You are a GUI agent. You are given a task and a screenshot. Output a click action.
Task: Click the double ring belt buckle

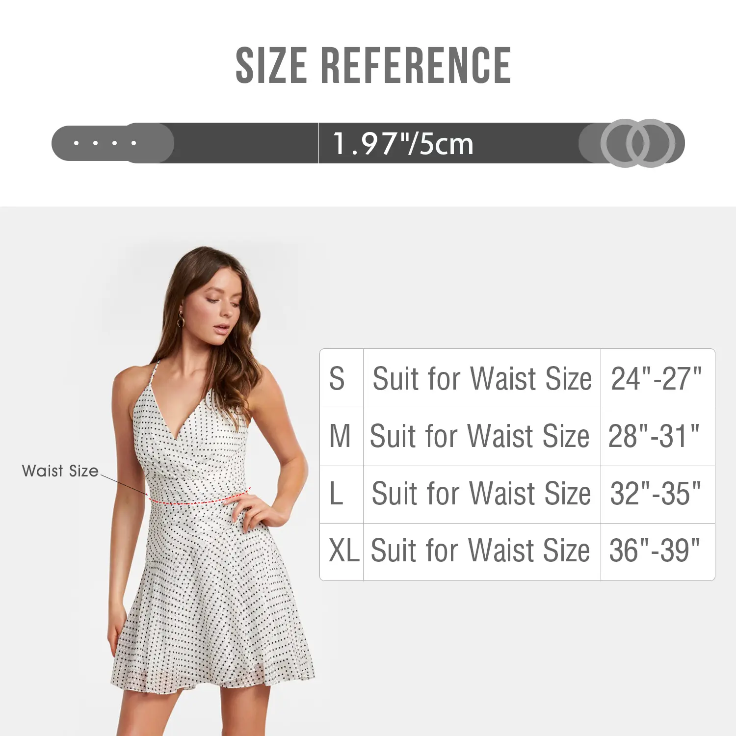point(638,143)
